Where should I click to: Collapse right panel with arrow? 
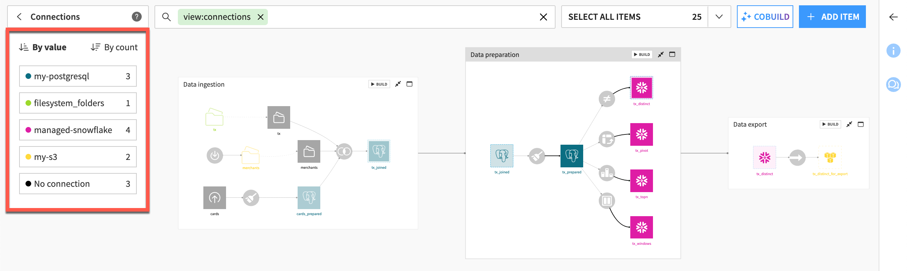click(893, 17)
